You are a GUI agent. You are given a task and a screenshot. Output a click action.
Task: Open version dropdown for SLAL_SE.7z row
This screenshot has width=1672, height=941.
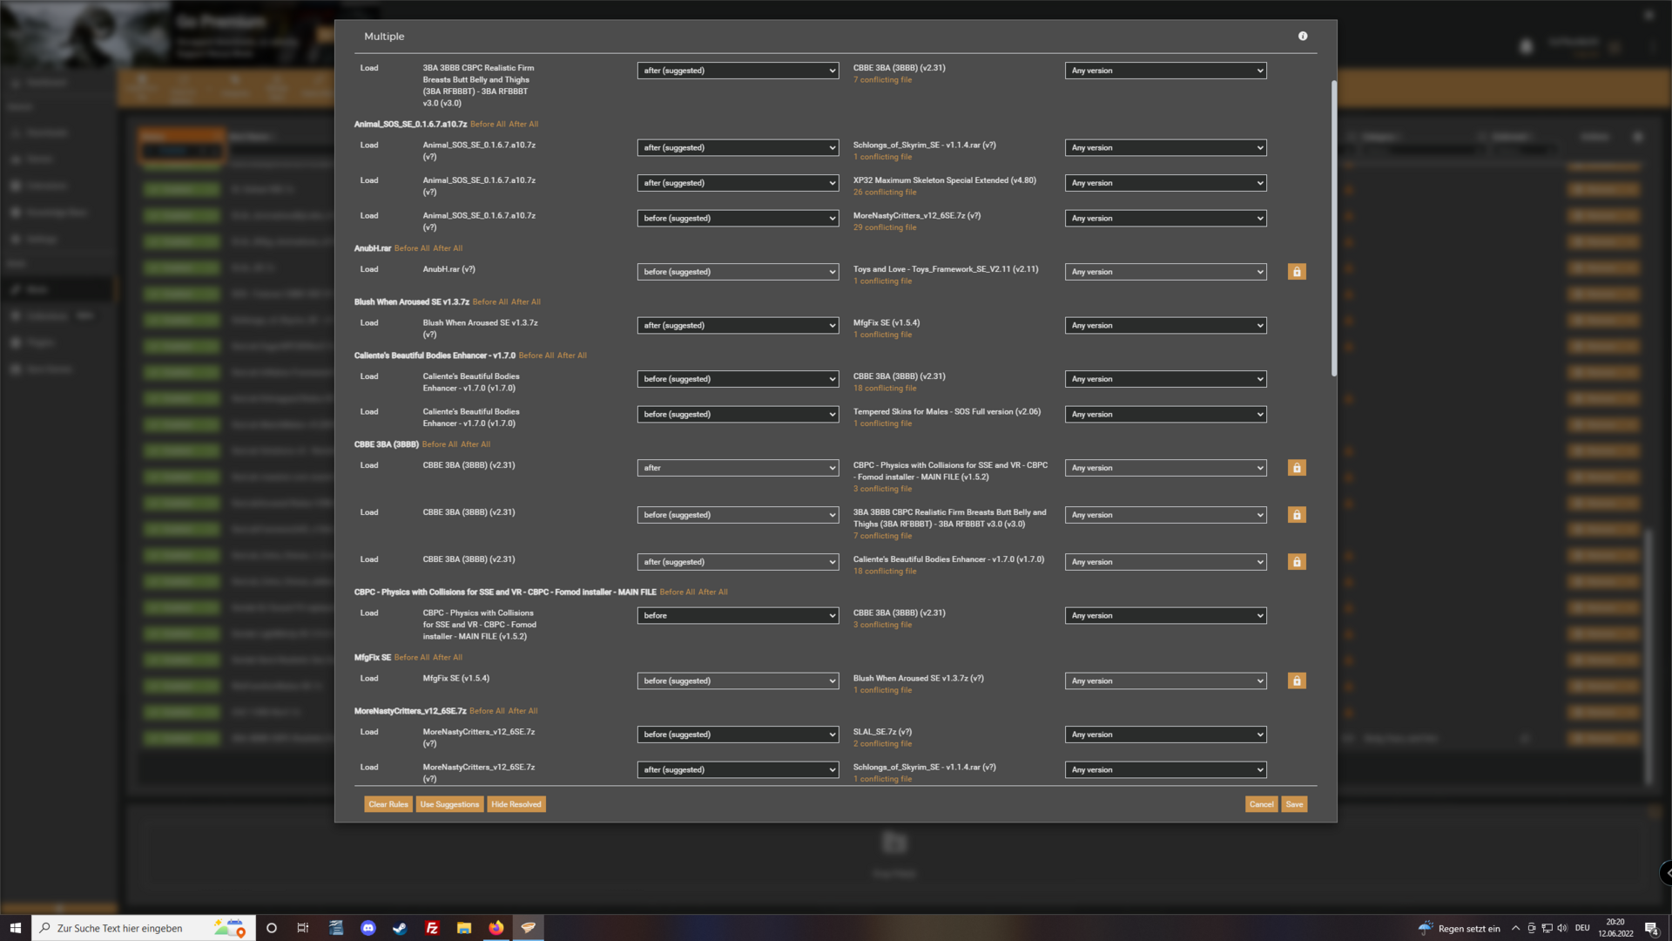tap(1165, 735)
